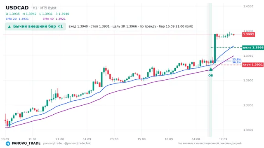Click the 'panovq.trade · @panovqtrade_bot' link text
This screenshot has height=148, width=264.
point(67,143)
